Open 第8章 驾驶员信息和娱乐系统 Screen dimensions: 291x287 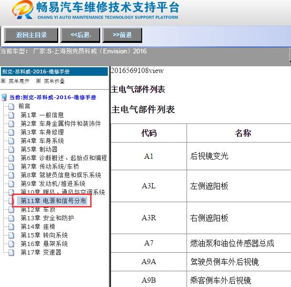[61, 175]
